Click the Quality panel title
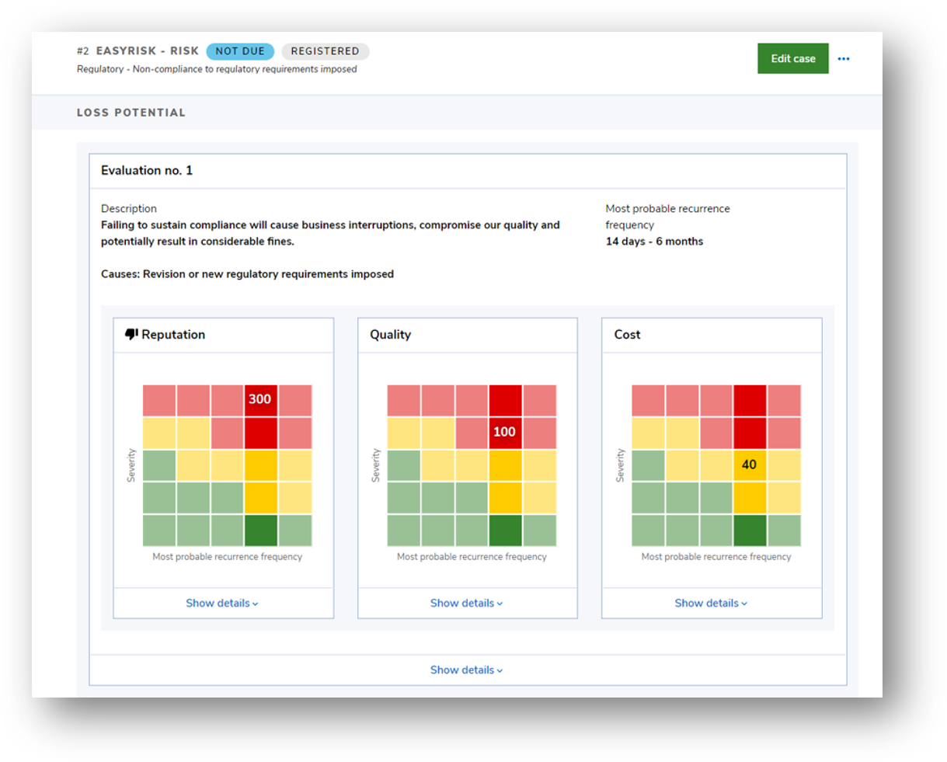This screenshot has height=762, width=947. pos(391,334)
